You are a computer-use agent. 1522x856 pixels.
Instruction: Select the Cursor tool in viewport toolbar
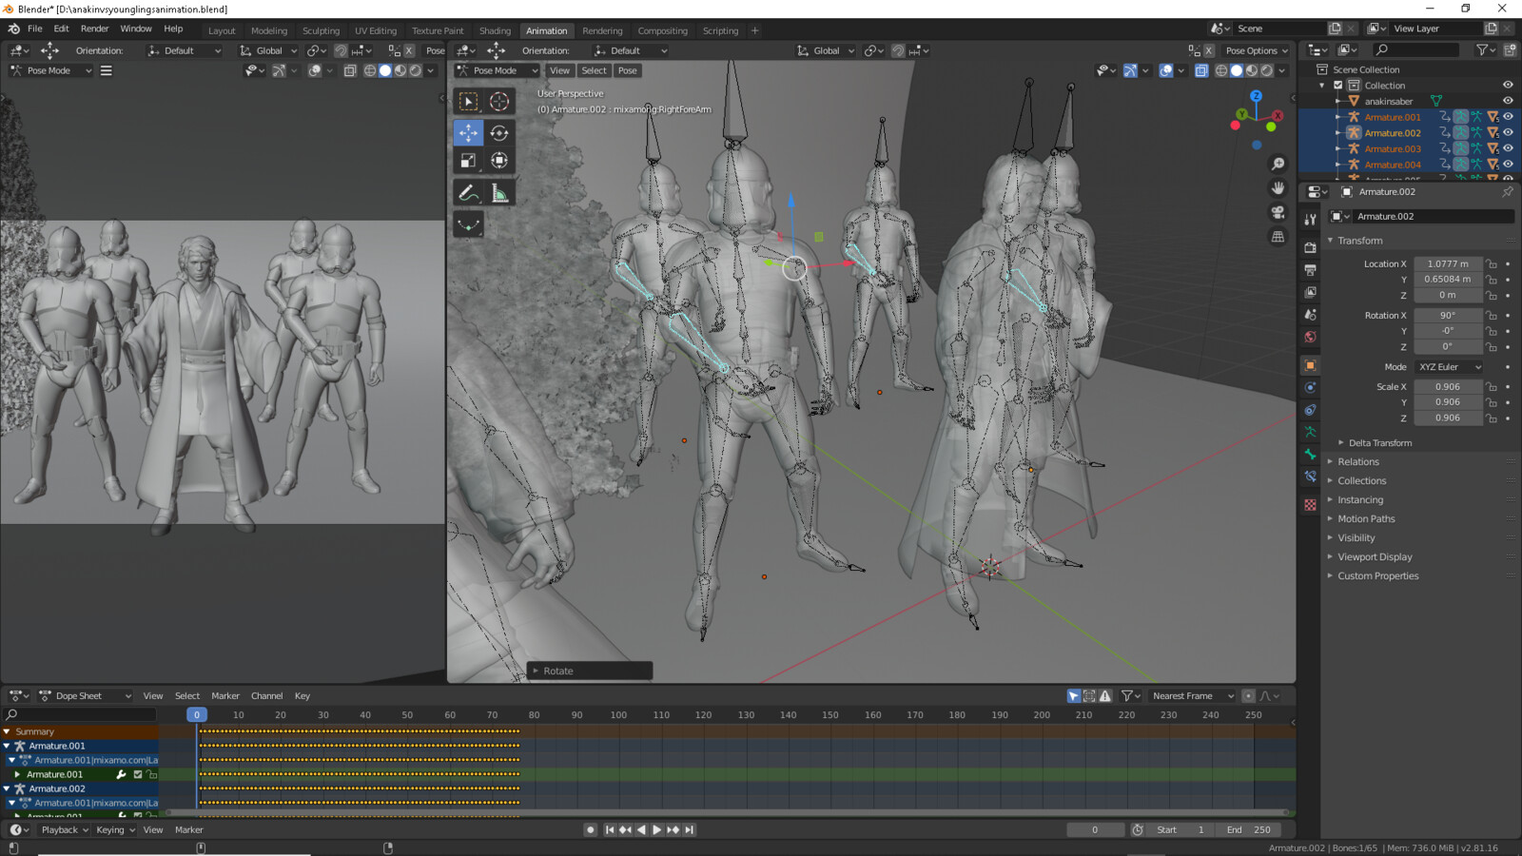499,101
